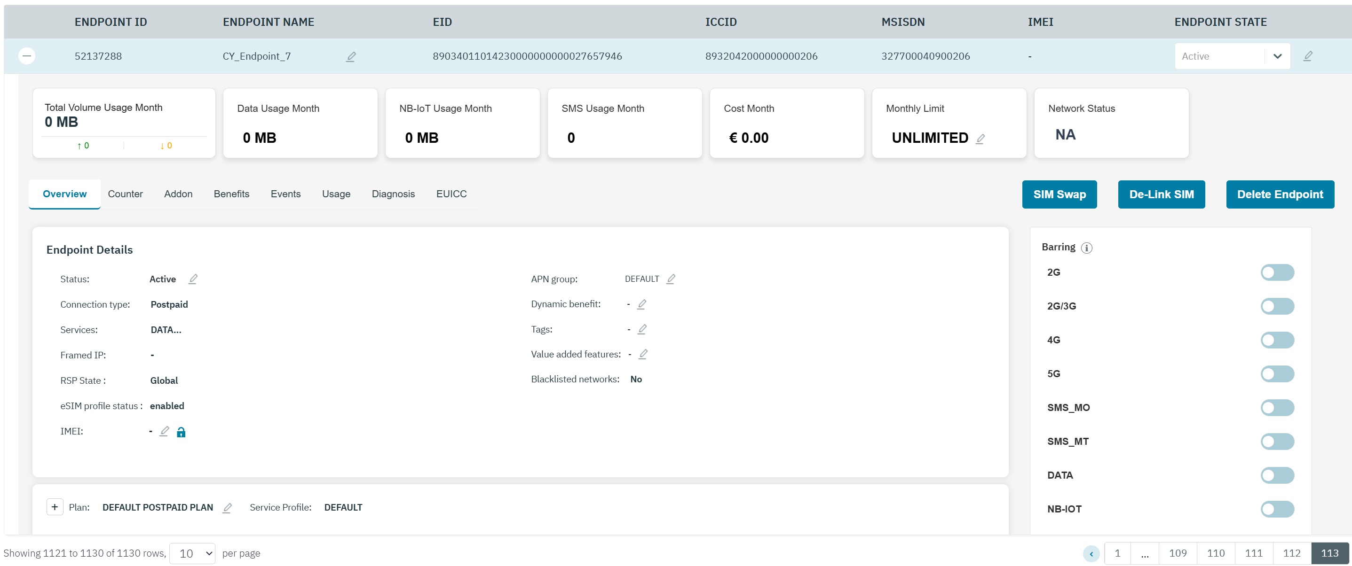Click the Monthly Limit edit pencil
This screenshot has height=566, width=1352.
(x=980, y=139)
